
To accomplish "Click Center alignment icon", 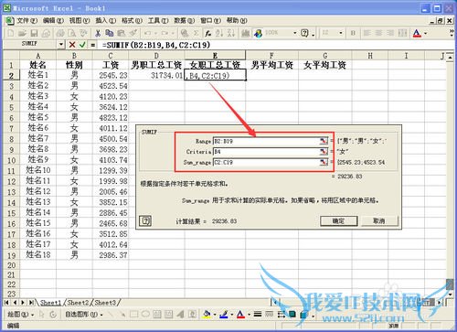I will [x=378, y=33].
